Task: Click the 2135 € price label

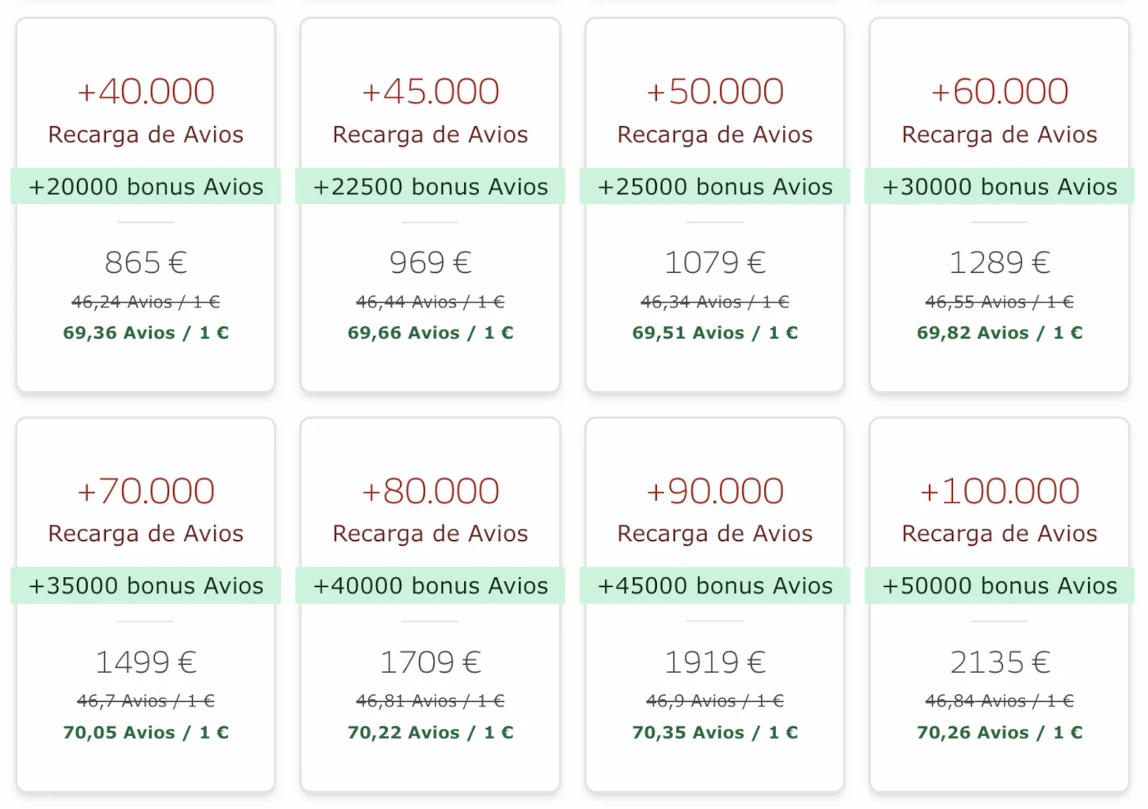Action: click(x=999, y=661)
